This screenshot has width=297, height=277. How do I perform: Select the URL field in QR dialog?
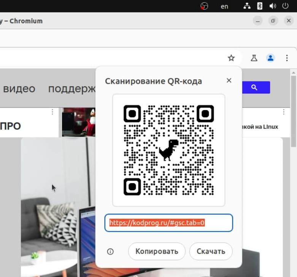click(x=168, y=223)
